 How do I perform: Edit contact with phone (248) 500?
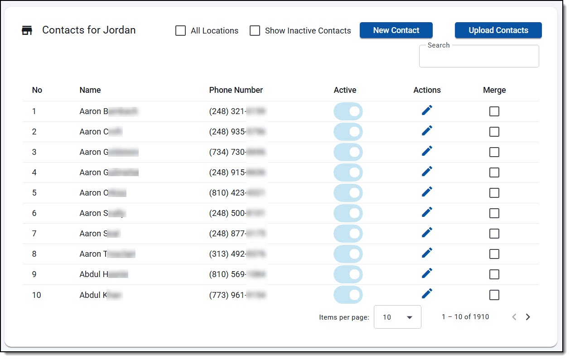click(427, 212)
